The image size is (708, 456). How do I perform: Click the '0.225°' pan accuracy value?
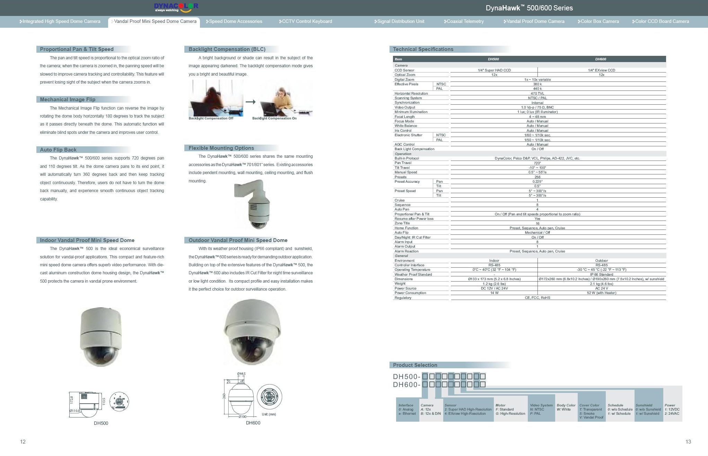coord(537,182)
